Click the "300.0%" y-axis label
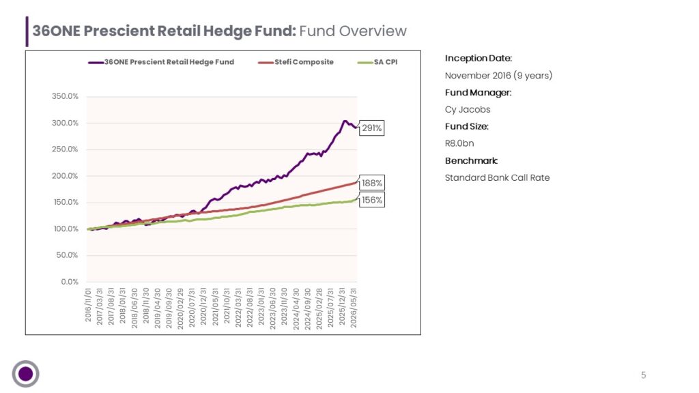Viewport: 699px width, 393px height. (x=65, y=123)
